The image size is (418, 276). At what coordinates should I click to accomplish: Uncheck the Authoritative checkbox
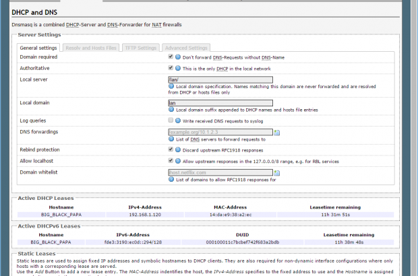pos(171,69)
